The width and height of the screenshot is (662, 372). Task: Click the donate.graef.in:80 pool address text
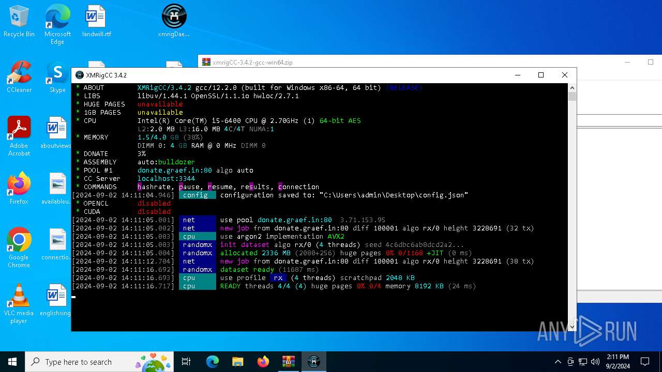click(175, 170)
